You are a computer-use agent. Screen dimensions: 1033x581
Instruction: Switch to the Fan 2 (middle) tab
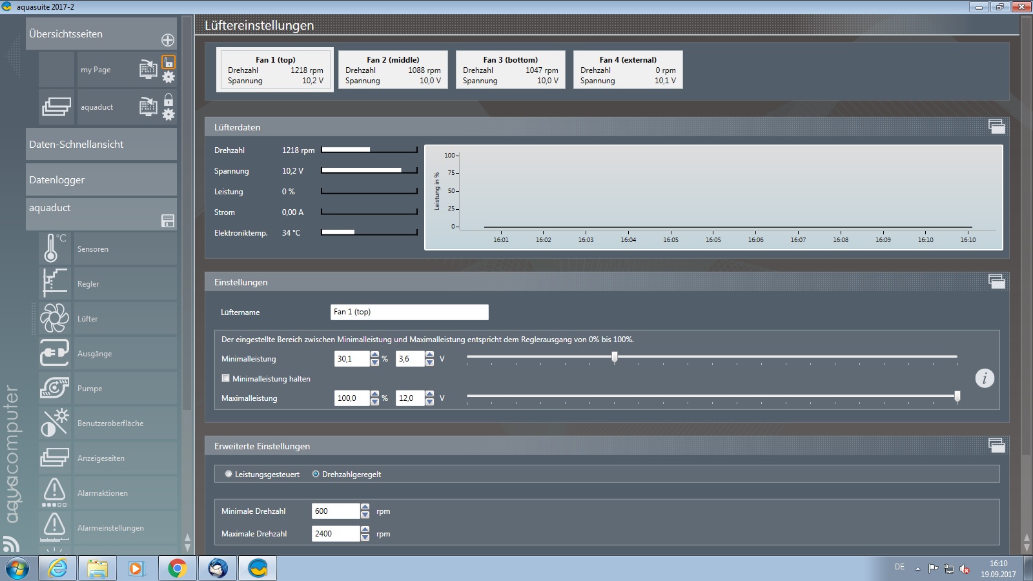(393, 70)
